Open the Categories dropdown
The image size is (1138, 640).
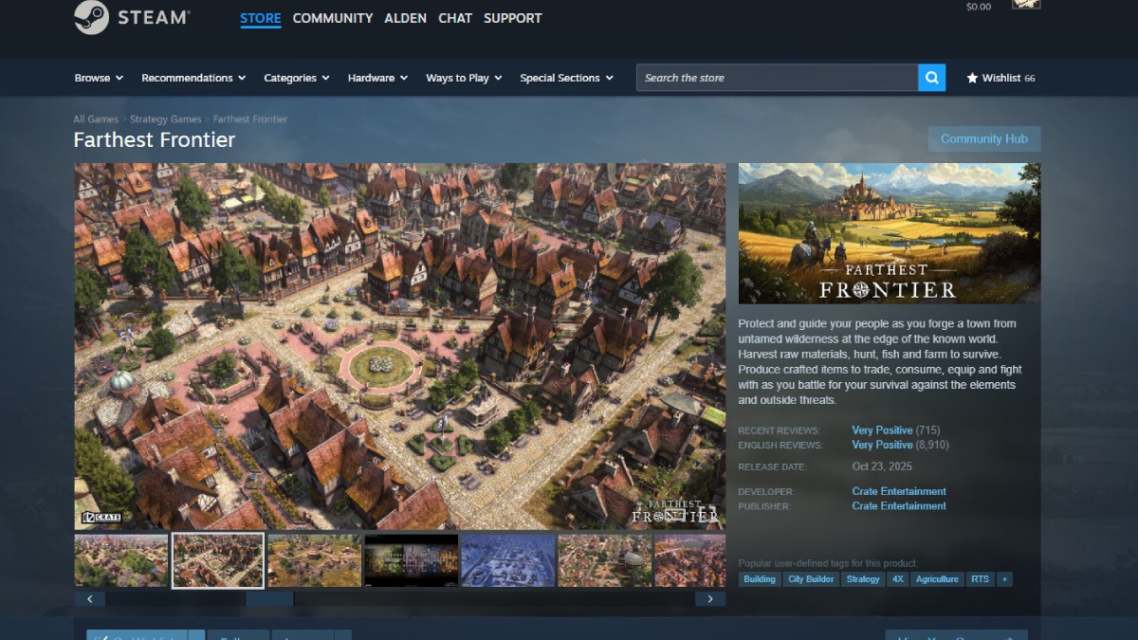[x=296, y=78]
